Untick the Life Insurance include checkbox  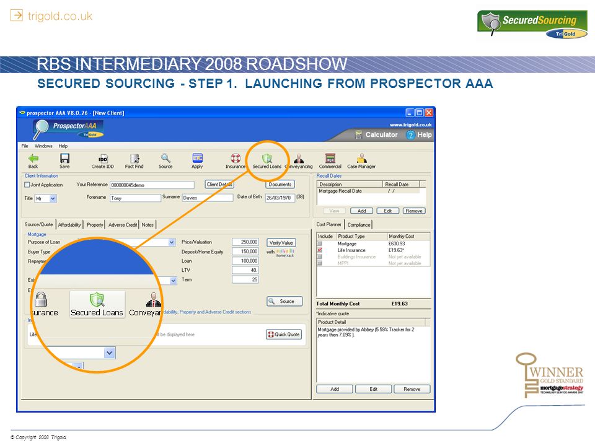tap(320, 250)
